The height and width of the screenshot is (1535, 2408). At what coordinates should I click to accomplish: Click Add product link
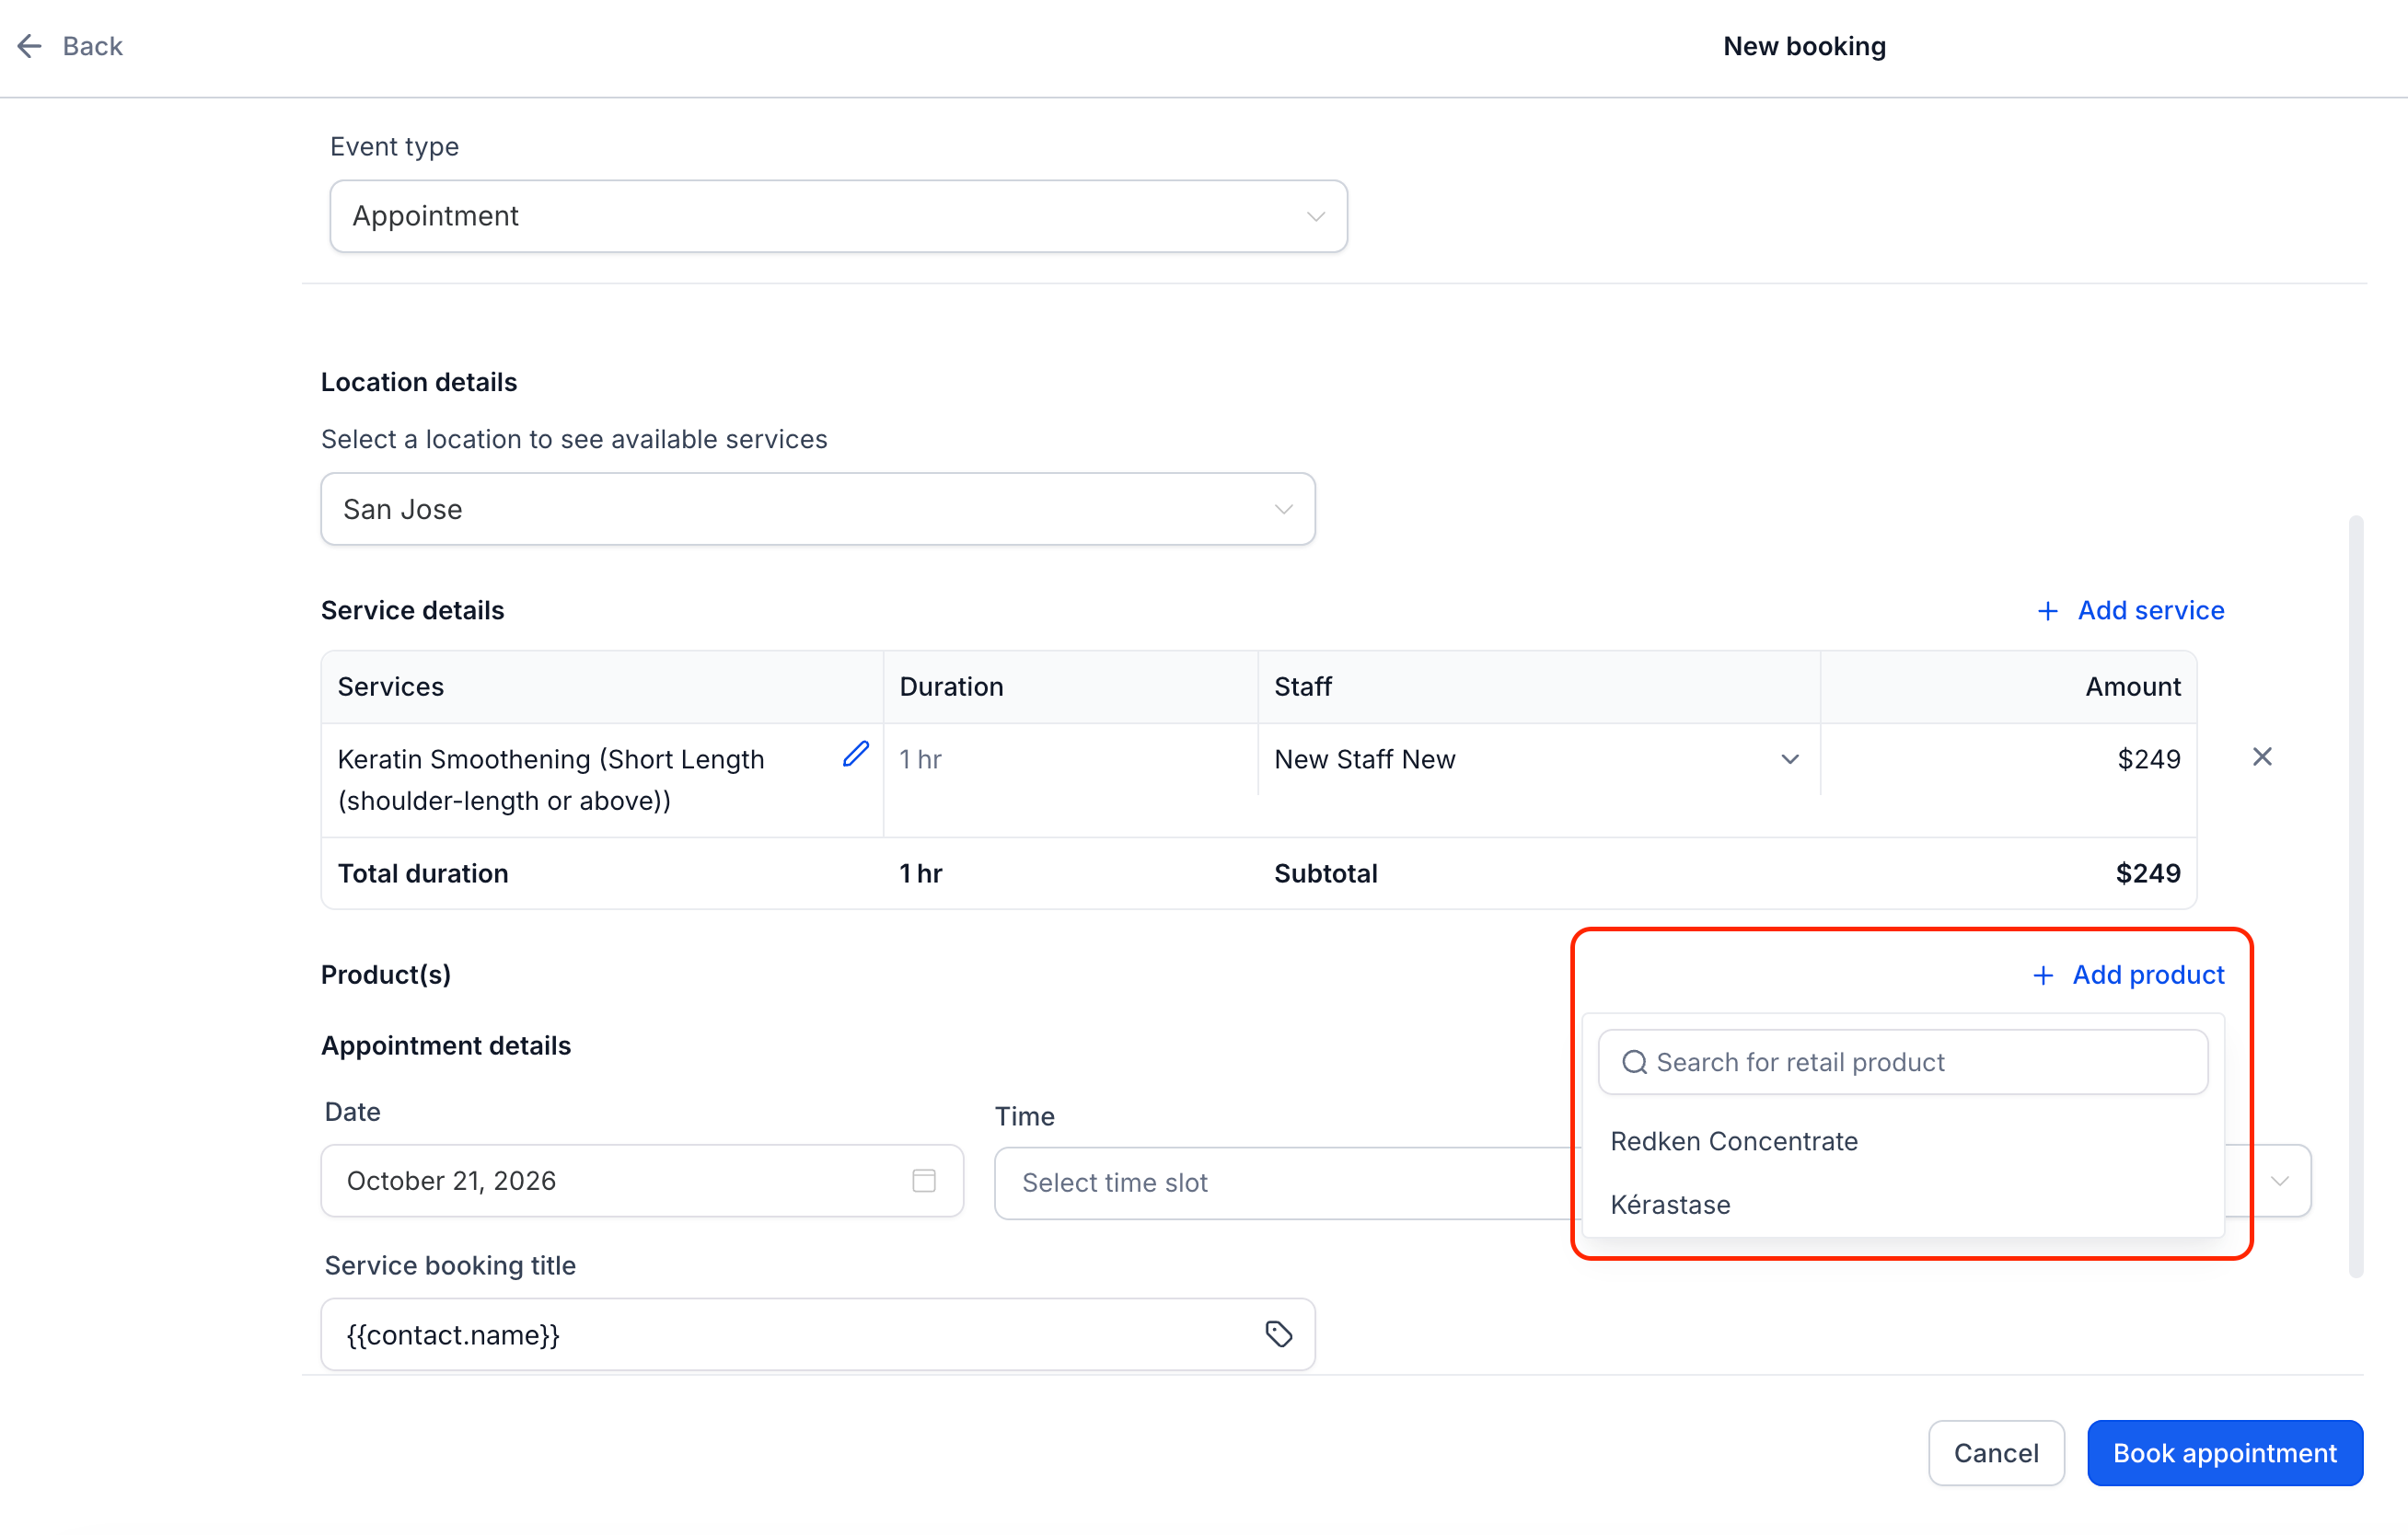(2128, 975)
